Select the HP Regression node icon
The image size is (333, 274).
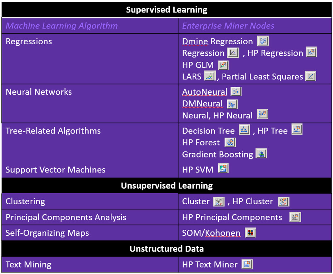point(311,53)
